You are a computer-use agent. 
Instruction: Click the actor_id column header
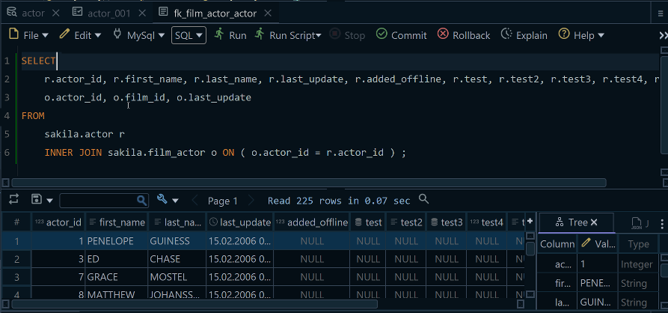coord(58,222)
